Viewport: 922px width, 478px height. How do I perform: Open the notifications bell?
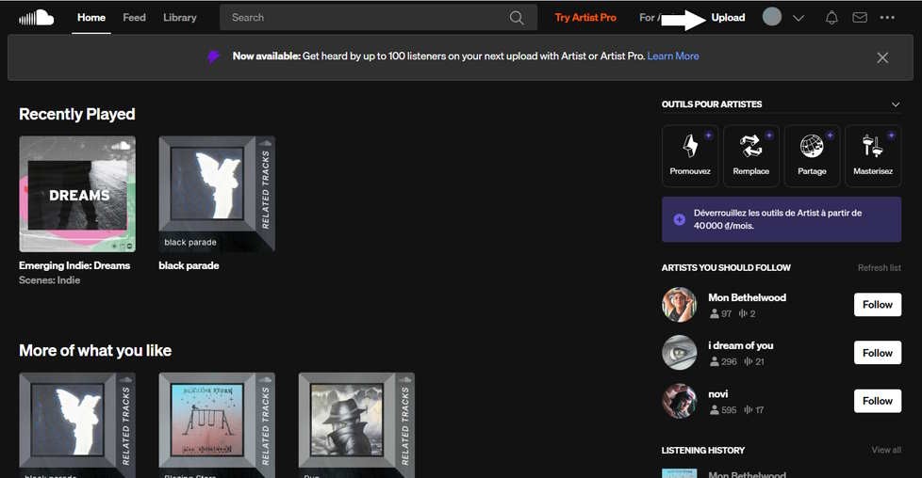pyautogui.click(x=831, y=18)
